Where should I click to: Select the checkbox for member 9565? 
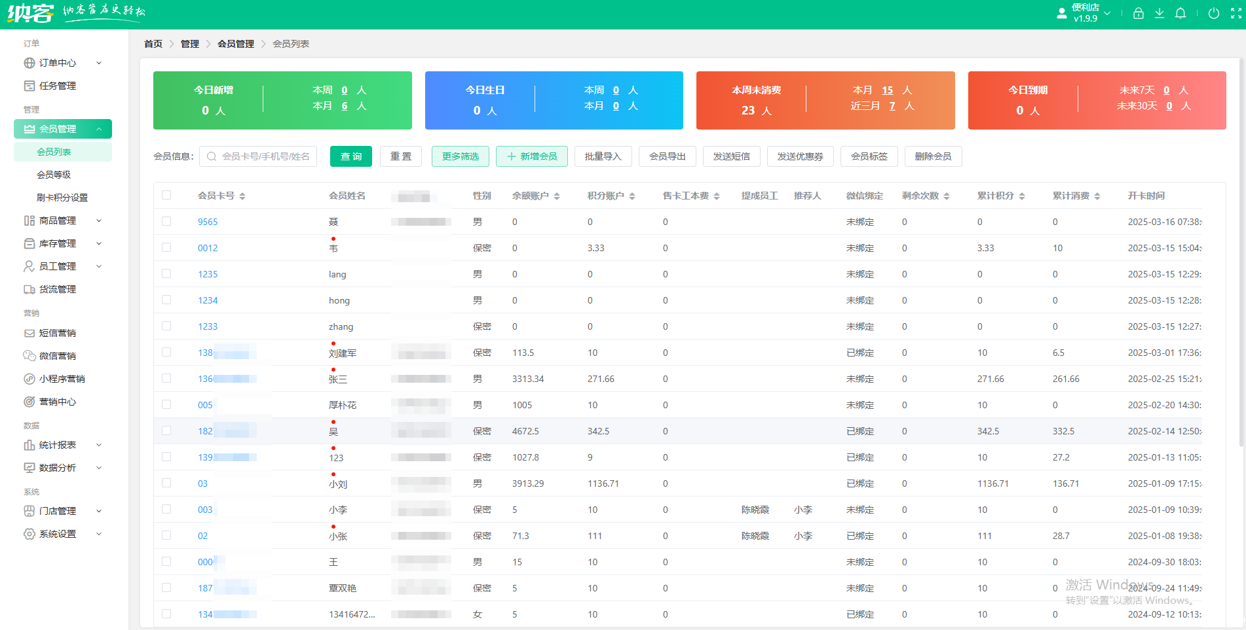pyautogui.click(x=166, y=221)
